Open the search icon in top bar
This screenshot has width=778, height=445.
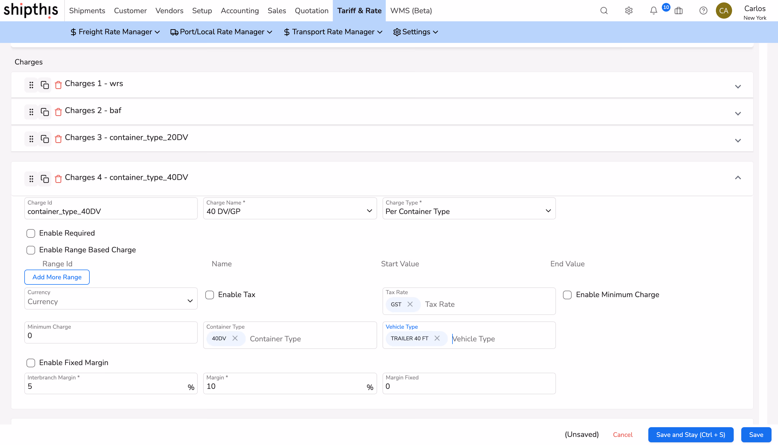(x=603, y=11)
